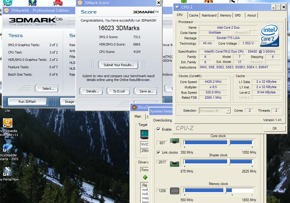This screenshot has width=290, height=203.
Task: Click the CPU Score value 4154
Action: point(137,52)
